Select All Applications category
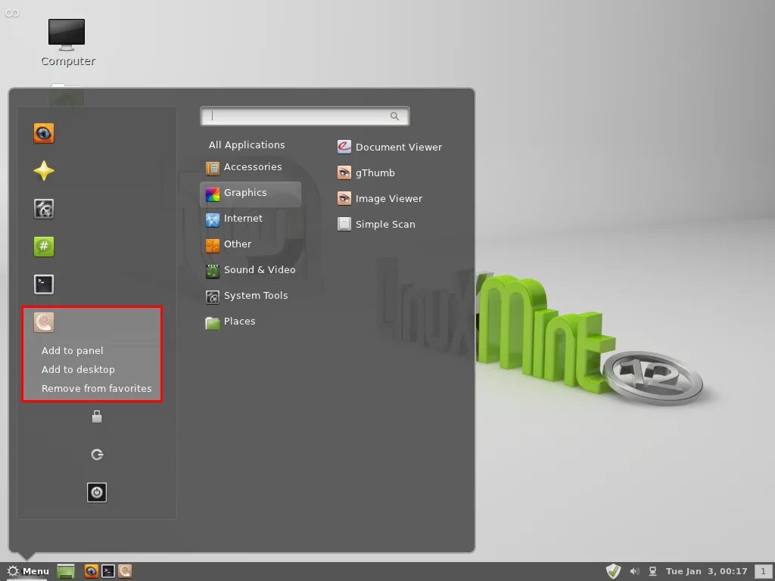 [x=247, y=144]
